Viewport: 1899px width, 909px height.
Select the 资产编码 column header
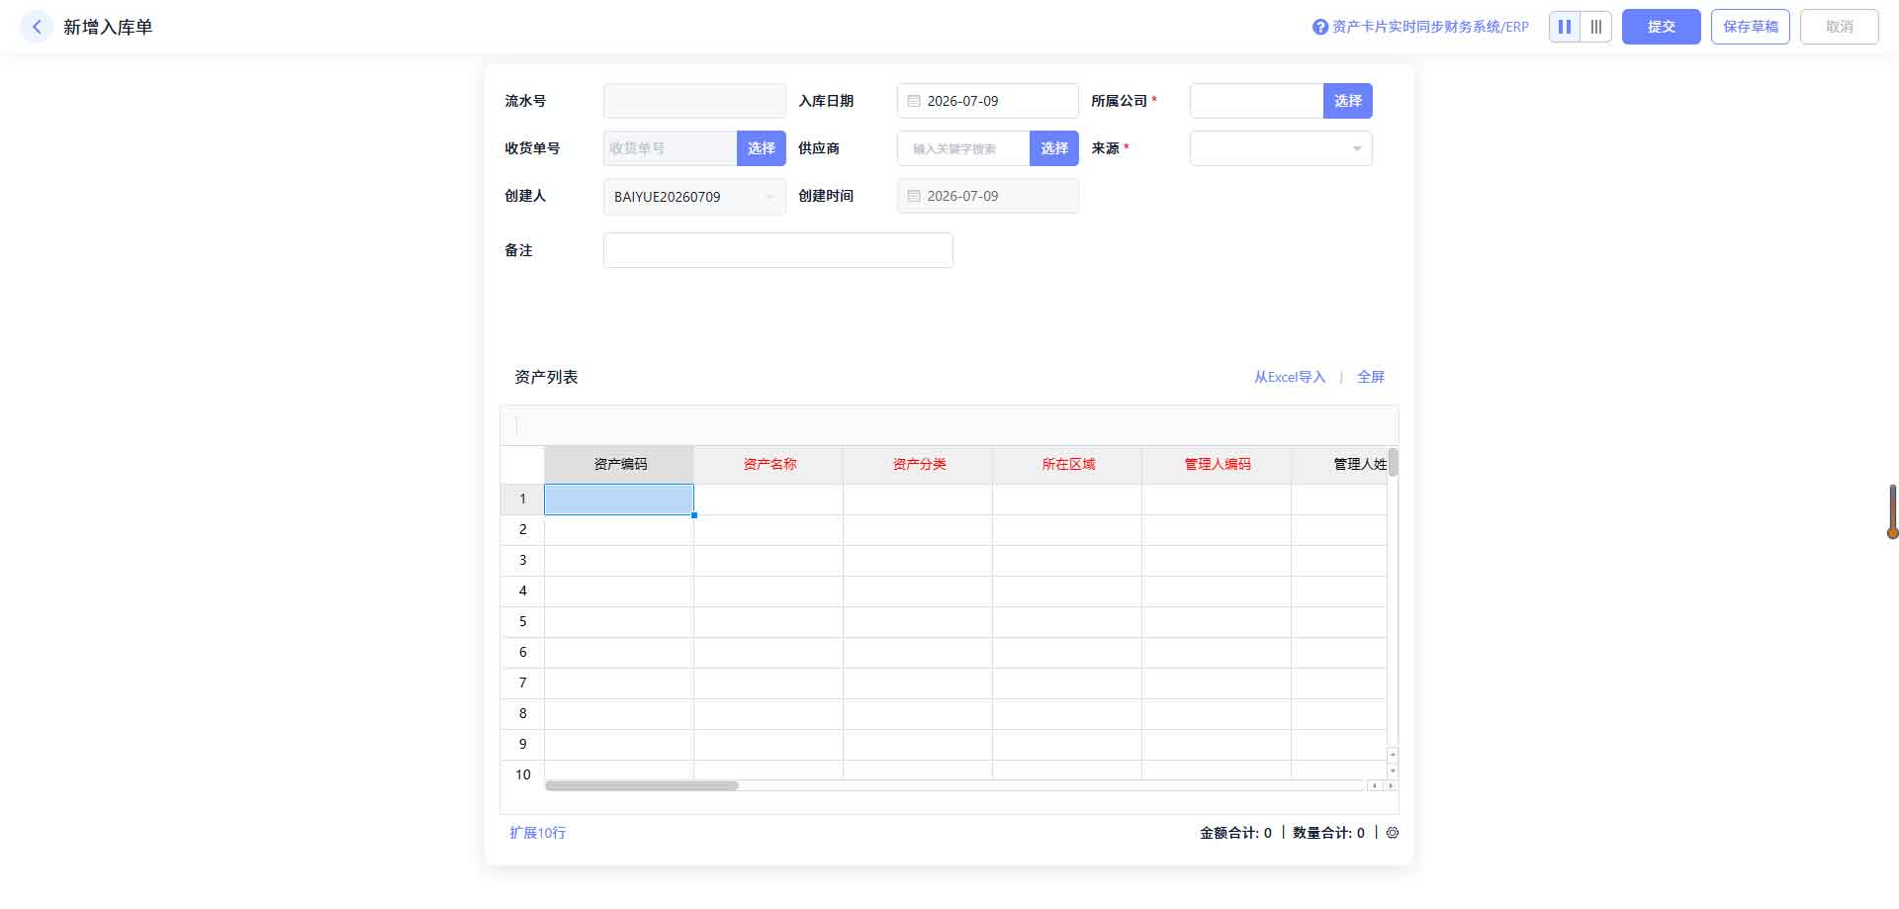pyautogui.click(x=619, y=464)
